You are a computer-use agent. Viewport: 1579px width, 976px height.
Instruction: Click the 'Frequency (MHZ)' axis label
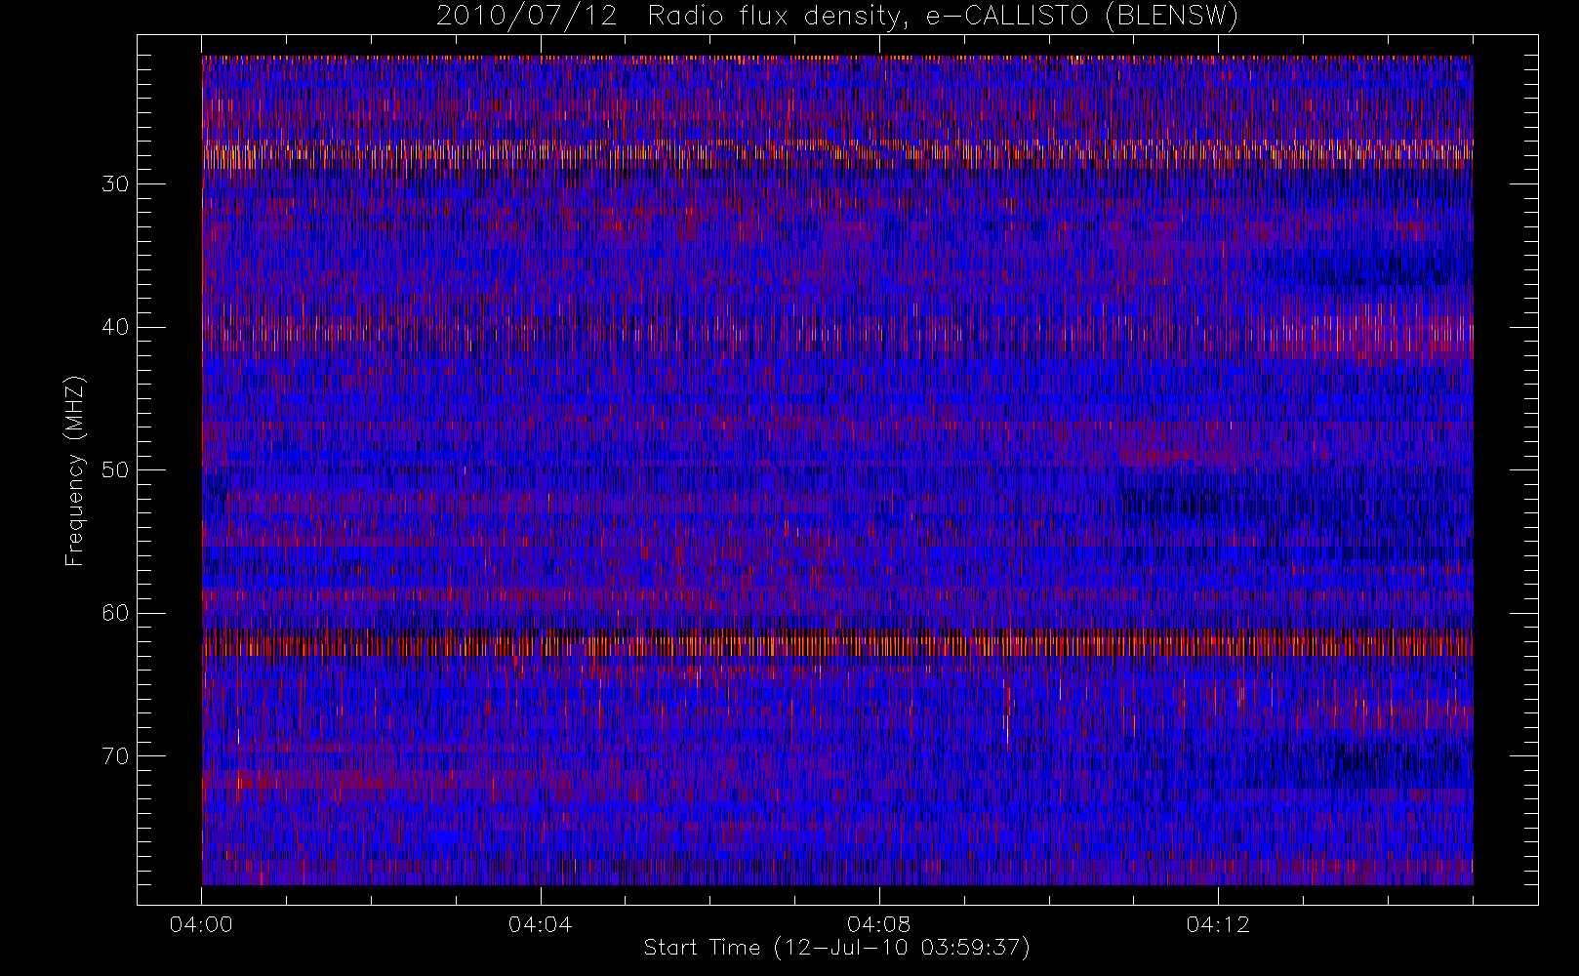tap(74, 470)
